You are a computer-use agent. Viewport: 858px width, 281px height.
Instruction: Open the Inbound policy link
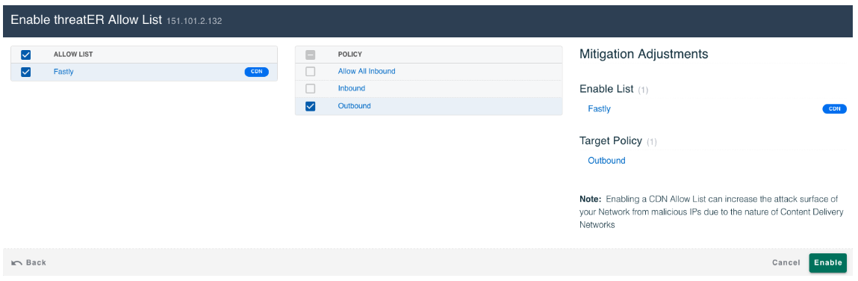coord(351,88)
